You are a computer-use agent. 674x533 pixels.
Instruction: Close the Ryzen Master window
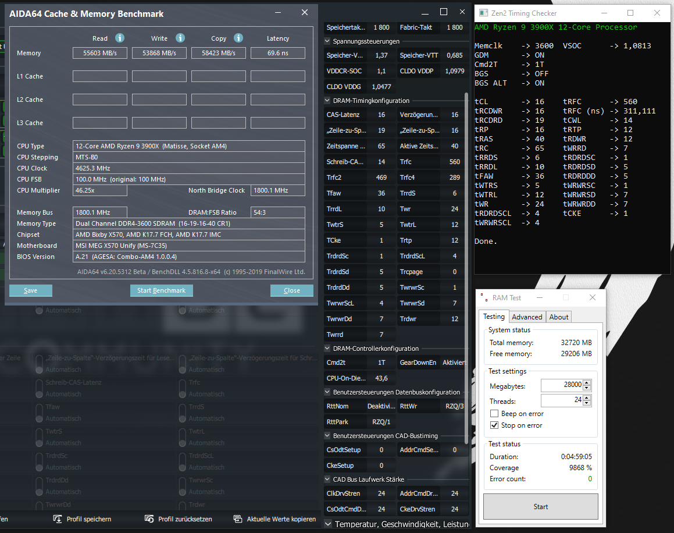pyautogui.click(x=462, y=12)
